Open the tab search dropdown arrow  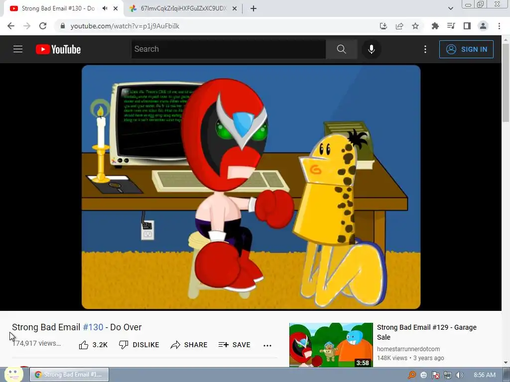pyautogui.click(x=450, y=8)
